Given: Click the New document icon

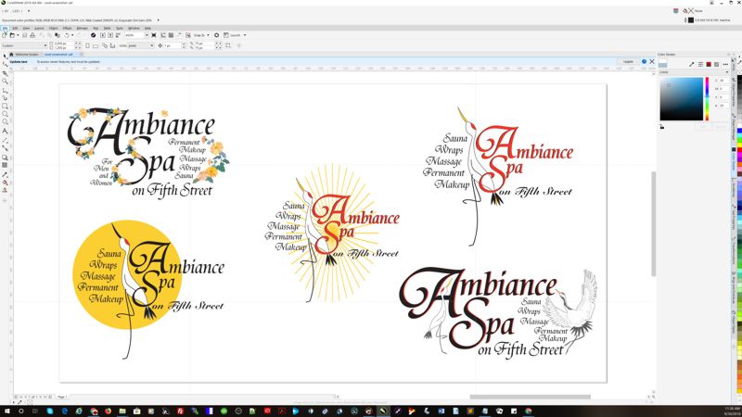Looking at the screenshot, I should [5, 35].
